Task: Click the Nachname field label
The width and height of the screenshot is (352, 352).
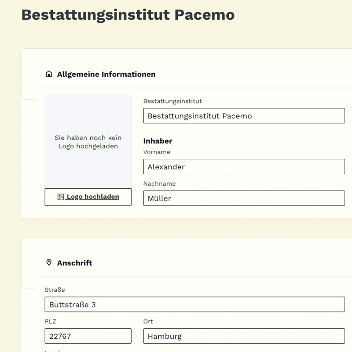Action: 159,184
